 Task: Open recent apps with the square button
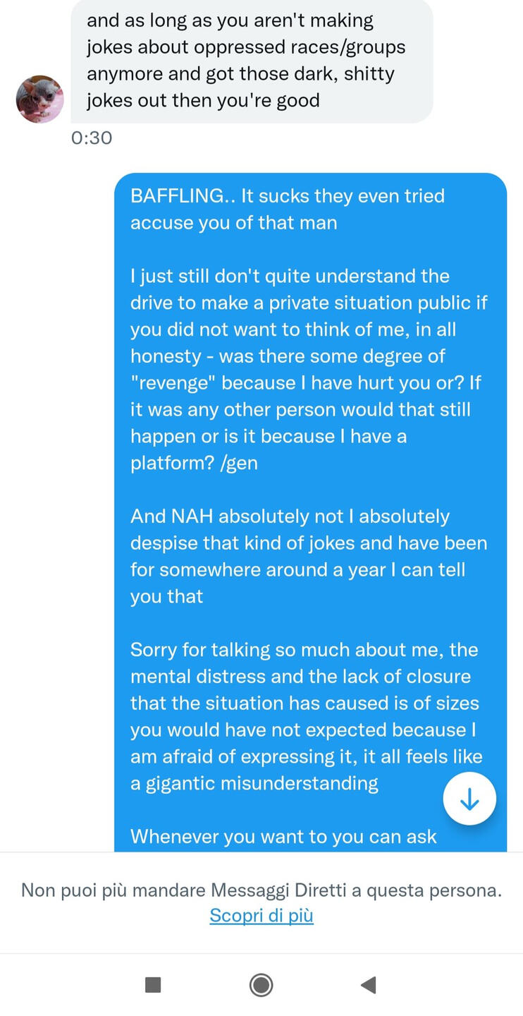click(153, 984)
